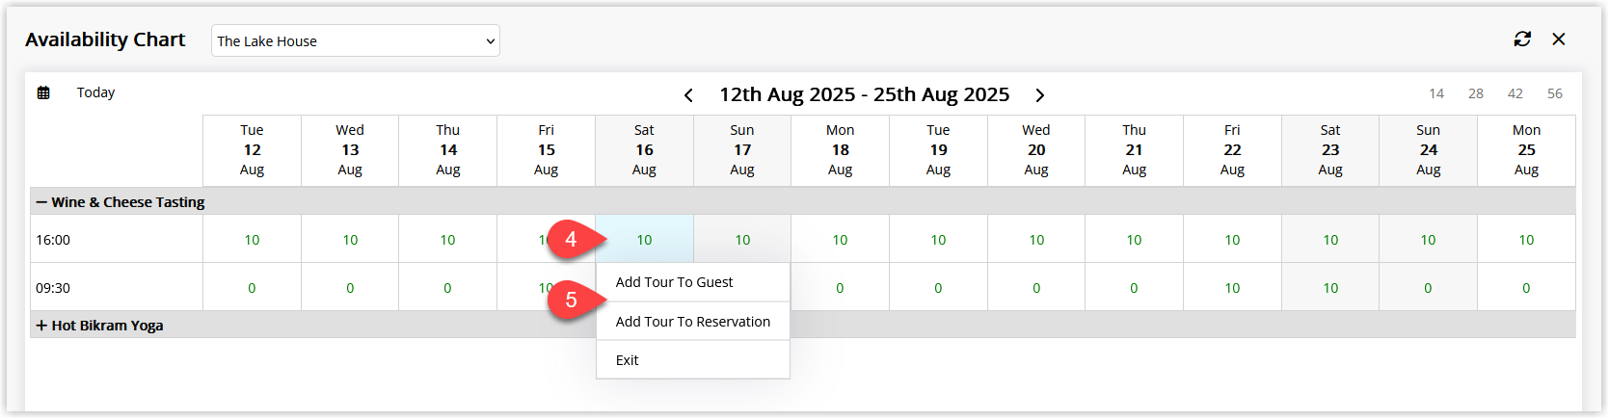
Task: Switch to 56 days view
Action: pyautogui.click(x=1555, y=93)
